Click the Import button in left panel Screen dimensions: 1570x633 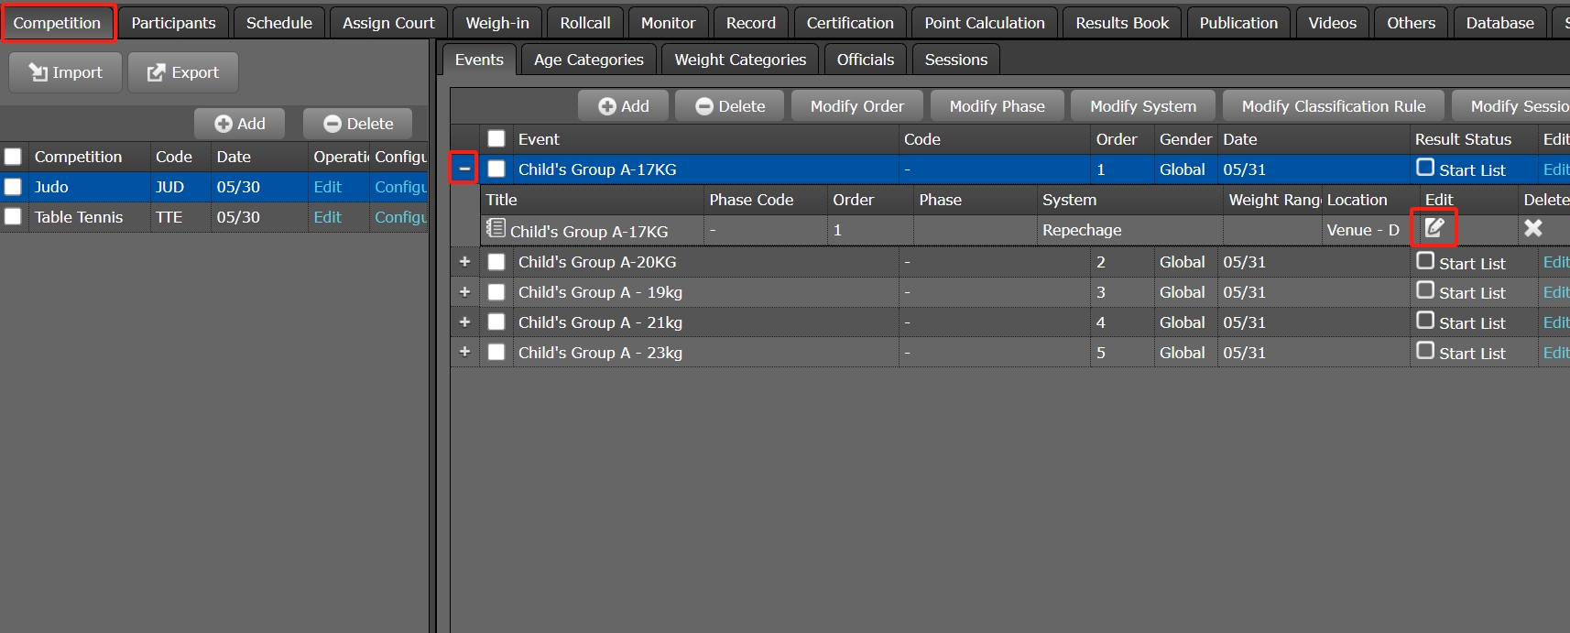pyautogui.click(x=65, y=72)
